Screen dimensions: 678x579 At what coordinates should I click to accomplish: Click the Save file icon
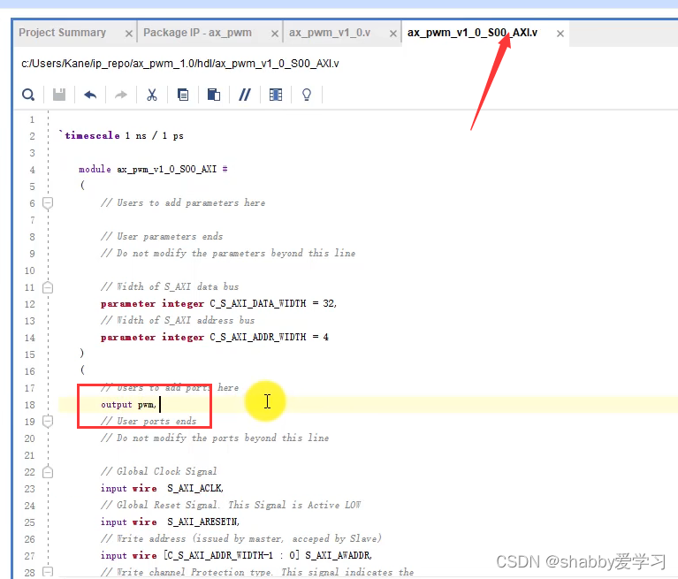[x=59, y=95]
